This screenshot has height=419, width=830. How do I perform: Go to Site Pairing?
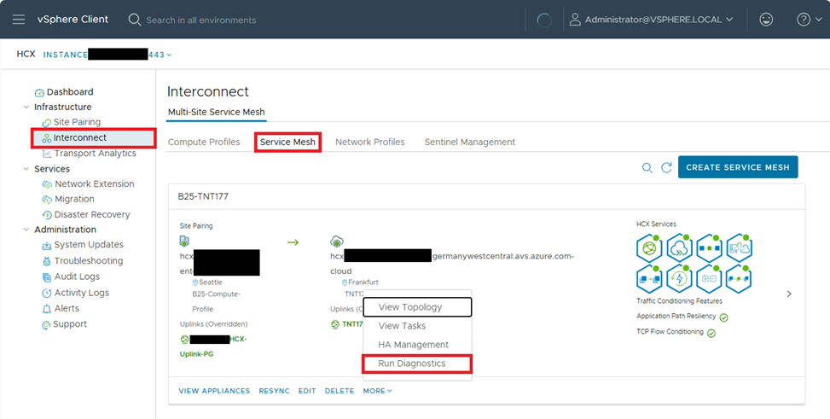(77, 122)
